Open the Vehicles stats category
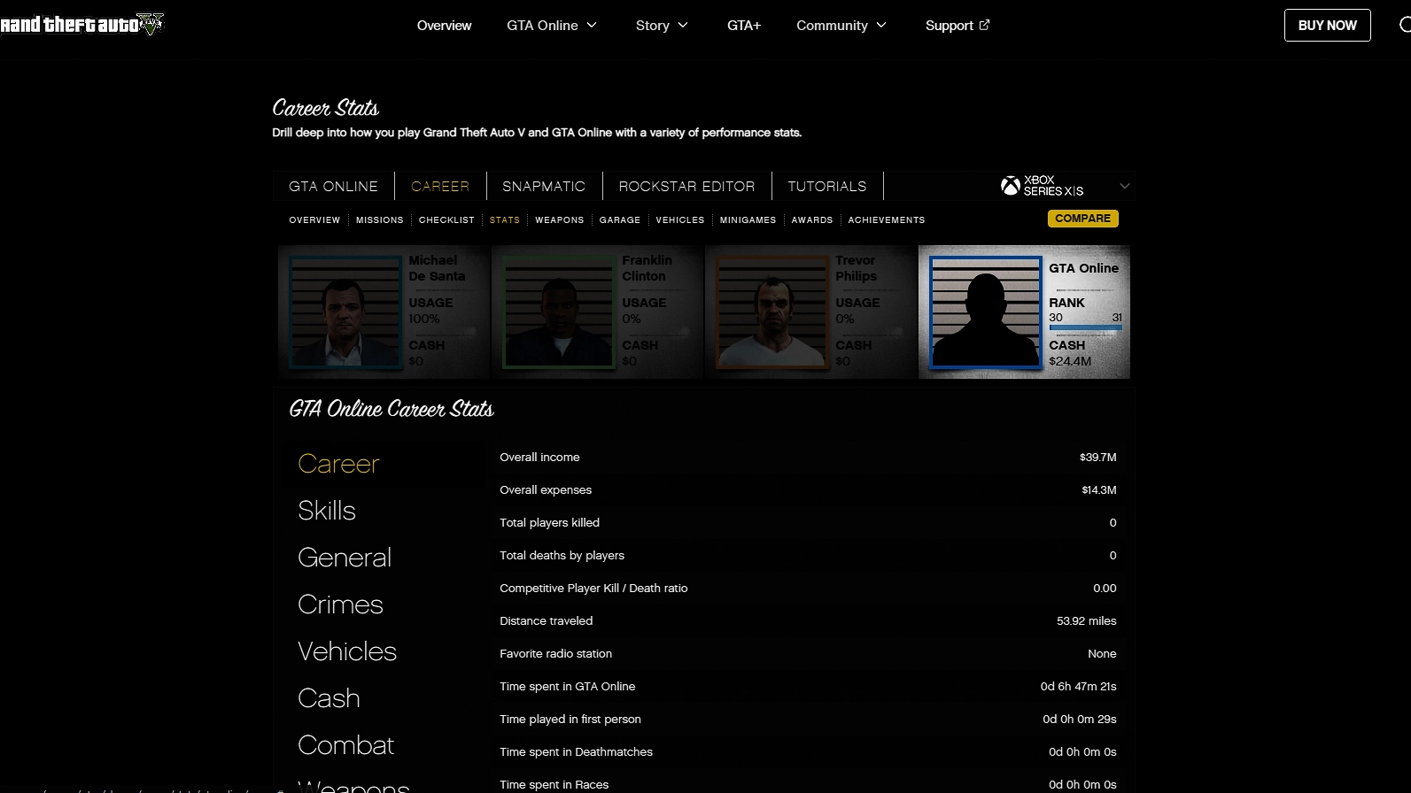The width and height of the screenshot is (1411, 793). coord(347,651)
